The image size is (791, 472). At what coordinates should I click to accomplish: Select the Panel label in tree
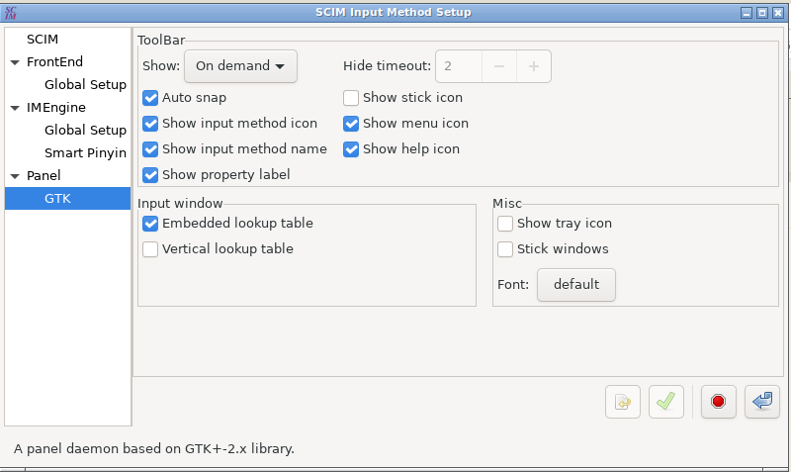pyautogui.click(x=44, y=176)
